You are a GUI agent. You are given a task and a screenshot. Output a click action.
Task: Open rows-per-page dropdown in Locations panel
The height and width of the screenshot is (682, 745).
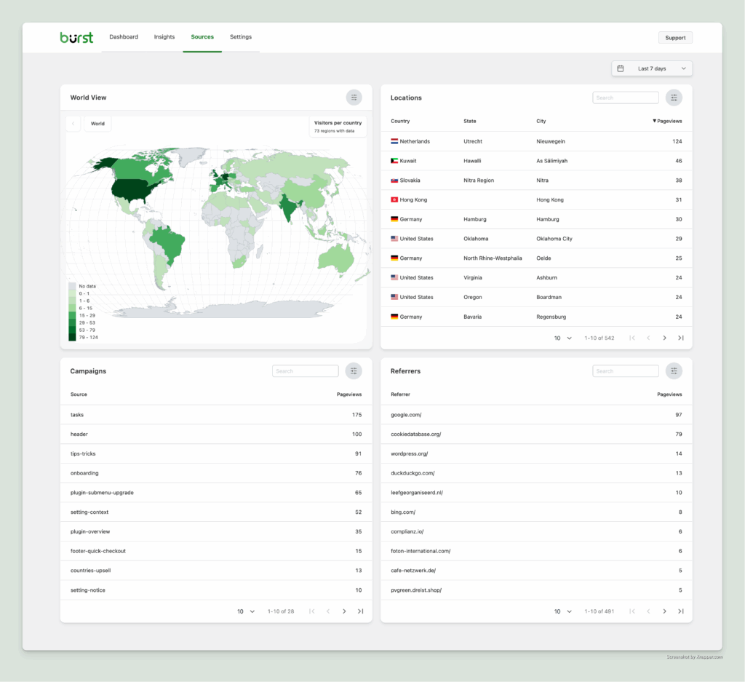[x=560, y=338]
